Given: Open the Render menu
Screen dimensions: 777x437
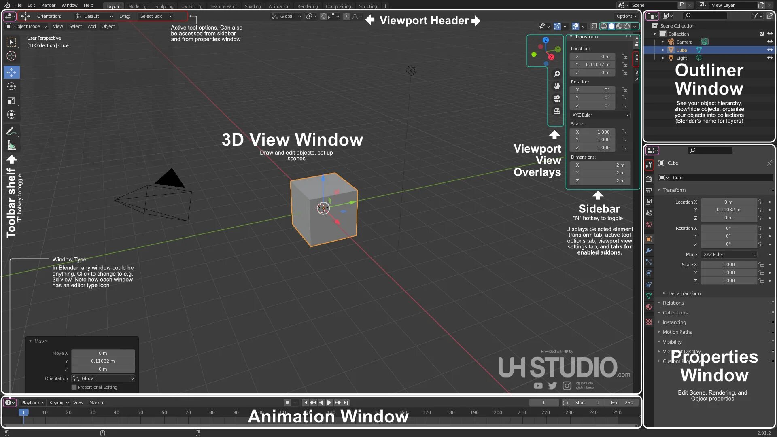Looking at the screenshot, I should click(48, 5).
